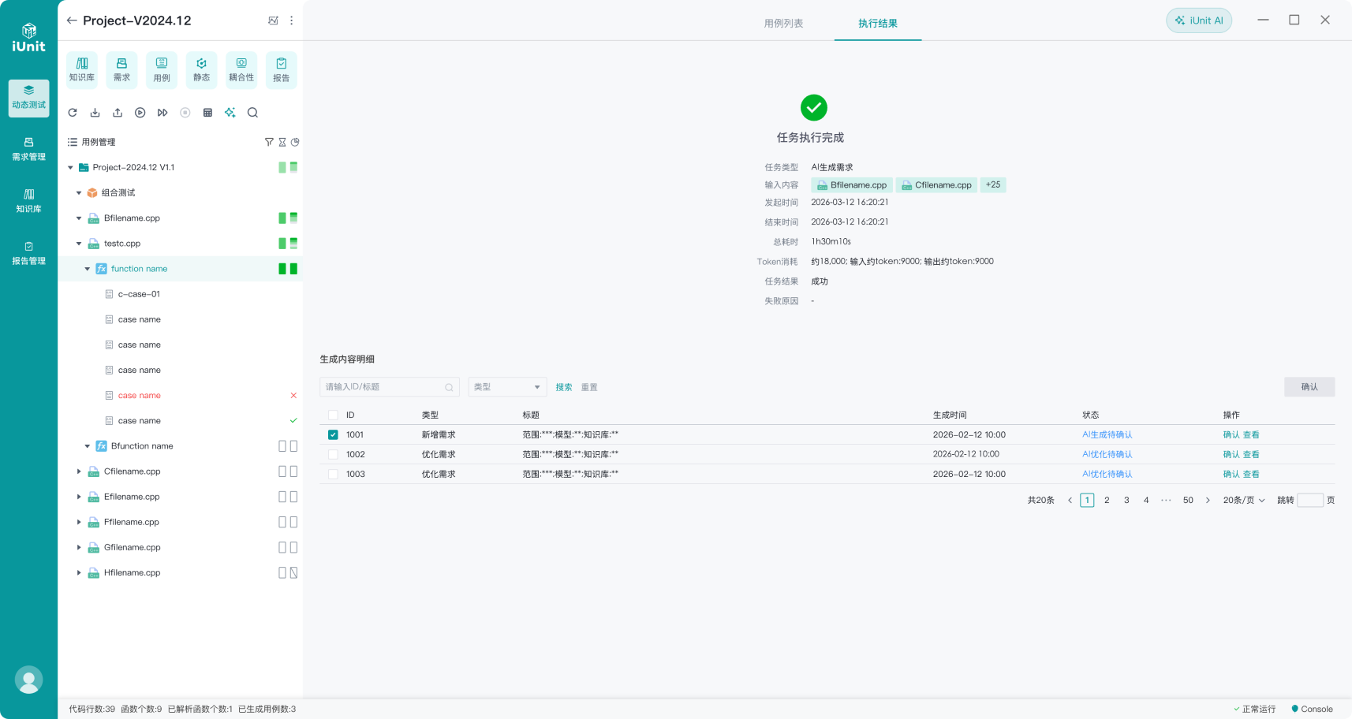Viewport: 1352px width, 719px height.
Task: Open 报告管理 in the left sidebar
Action: [28, 253]
